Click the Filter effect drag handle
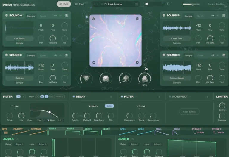This screenshot has height=157, width=229. (159, 96)
